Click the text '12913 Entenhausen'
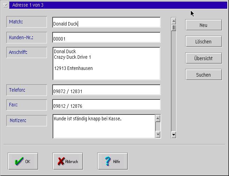The height and width of the screenshot is (176, 229). (73, 68)
